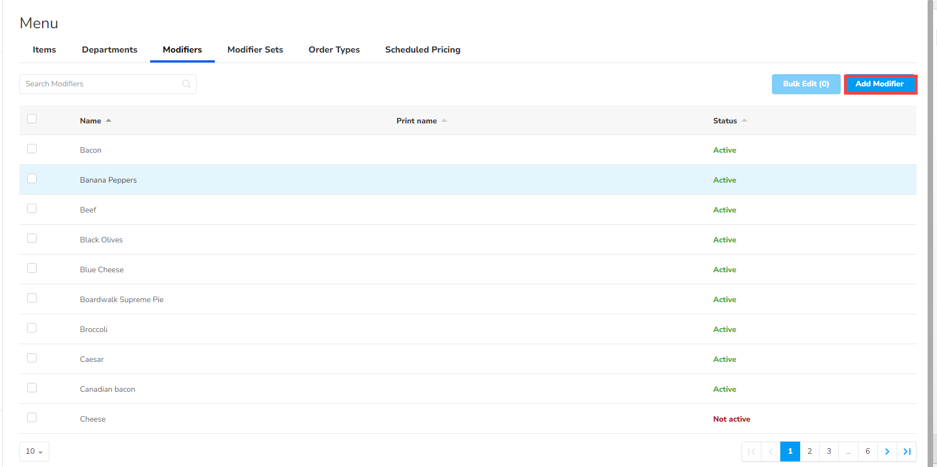
Task: Select the Blue Cheese row checkbox
Action: pos(32,268)
